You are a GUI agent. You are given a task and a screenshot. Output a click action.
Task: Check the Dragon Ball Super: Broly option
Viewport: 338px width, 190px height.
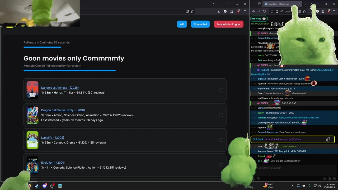[x=221, y=115]
